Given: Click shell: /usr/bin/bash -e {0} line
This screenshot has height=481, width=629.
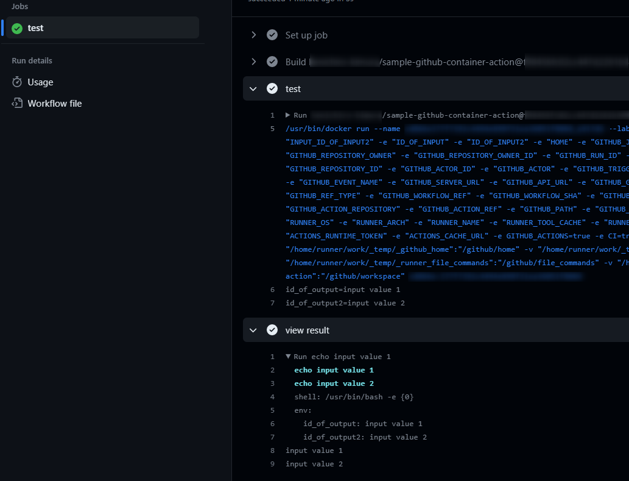Looking at the screenshot, I should click(354, 397).
